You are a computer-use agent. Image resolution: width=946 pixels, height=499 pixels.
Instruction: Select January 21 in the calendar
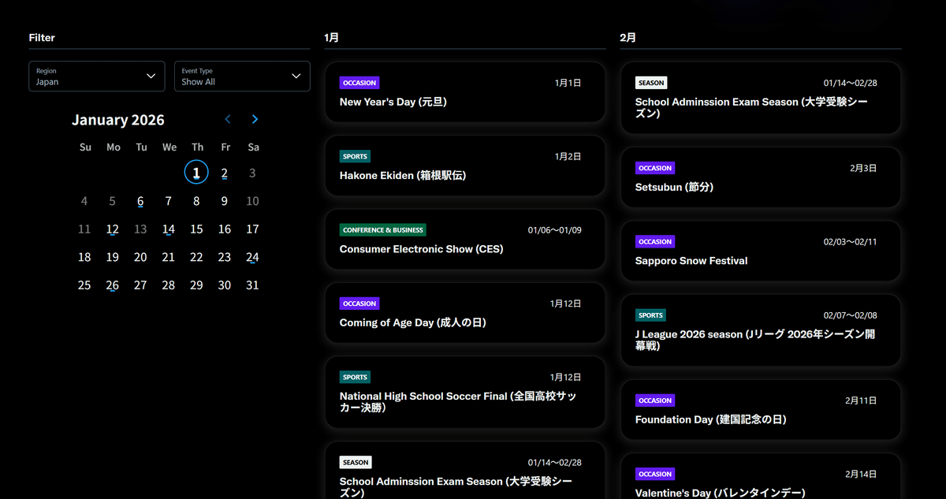[x=169, y=257]
